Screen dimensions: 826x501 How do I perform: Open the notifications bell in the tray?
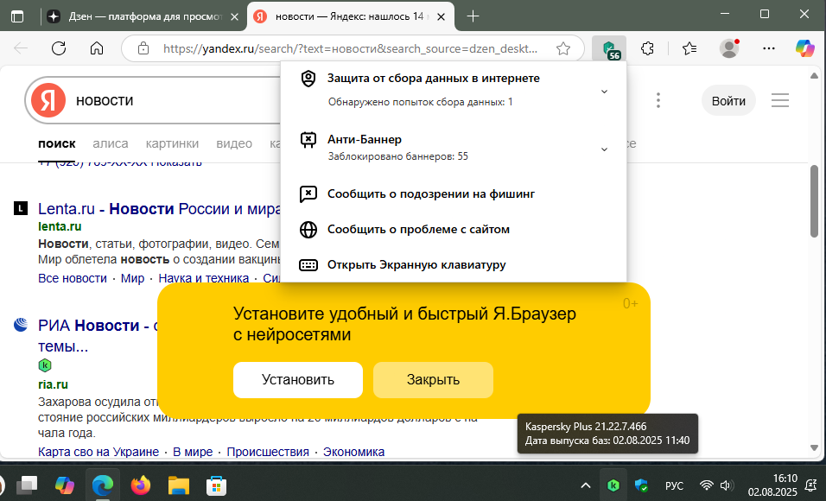[811, 485]
